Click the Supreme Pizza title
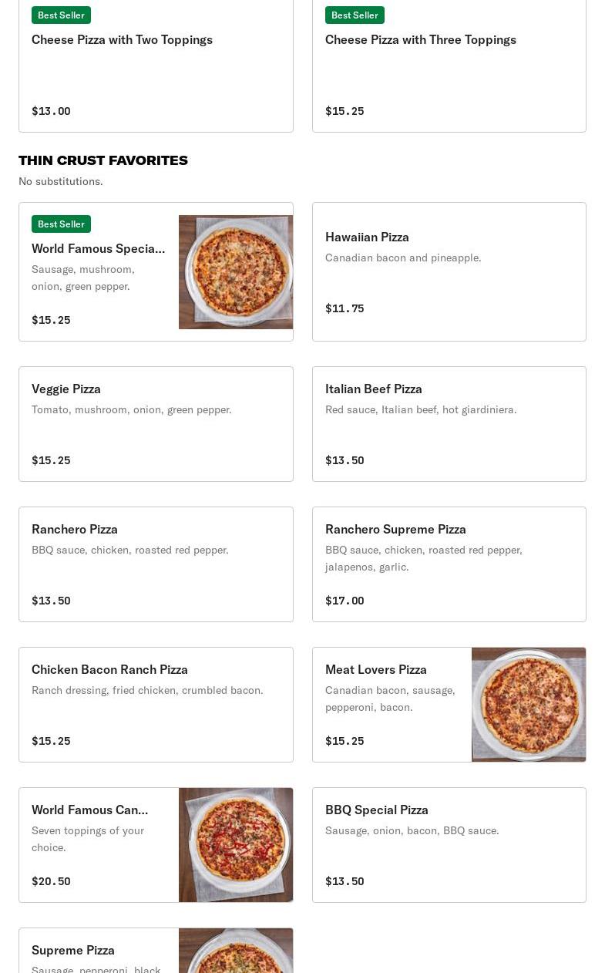605x973 pixels. 73,950
